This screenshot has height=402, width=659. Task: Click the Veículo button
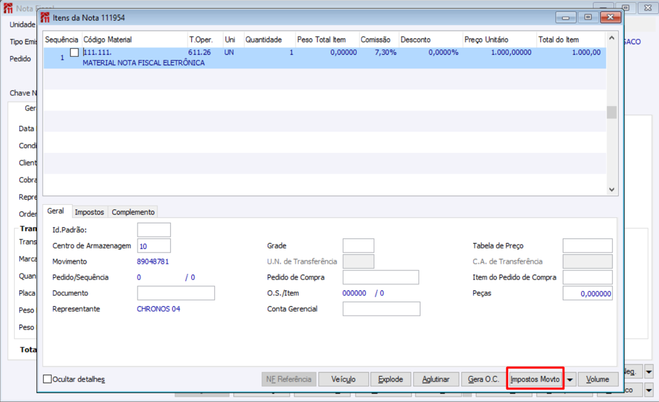click(x=343, y=379)
